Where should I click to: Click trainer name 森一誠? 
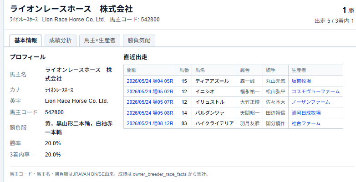(x=248, y=81)
